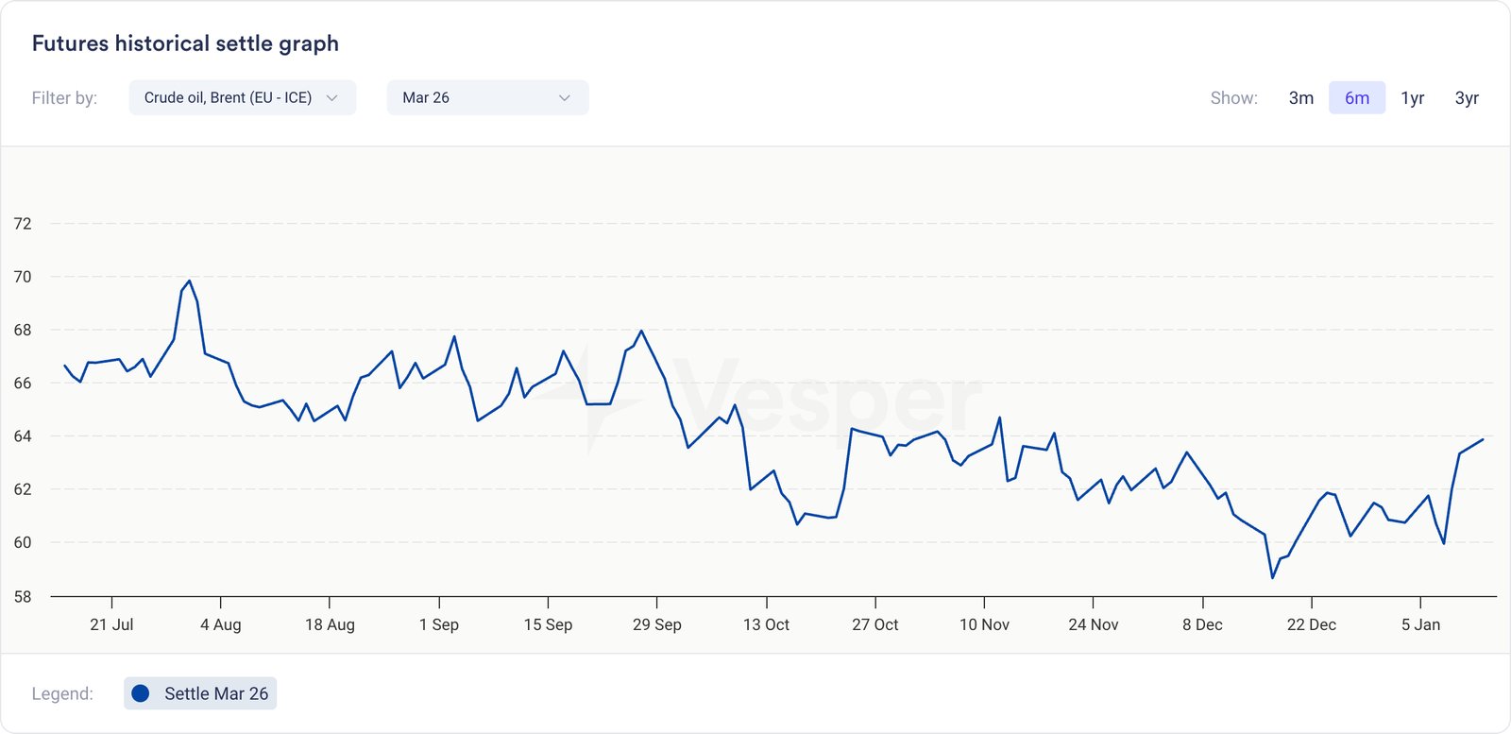Show the 3m time range
Screen dimensions: 1511x734
1300,97
